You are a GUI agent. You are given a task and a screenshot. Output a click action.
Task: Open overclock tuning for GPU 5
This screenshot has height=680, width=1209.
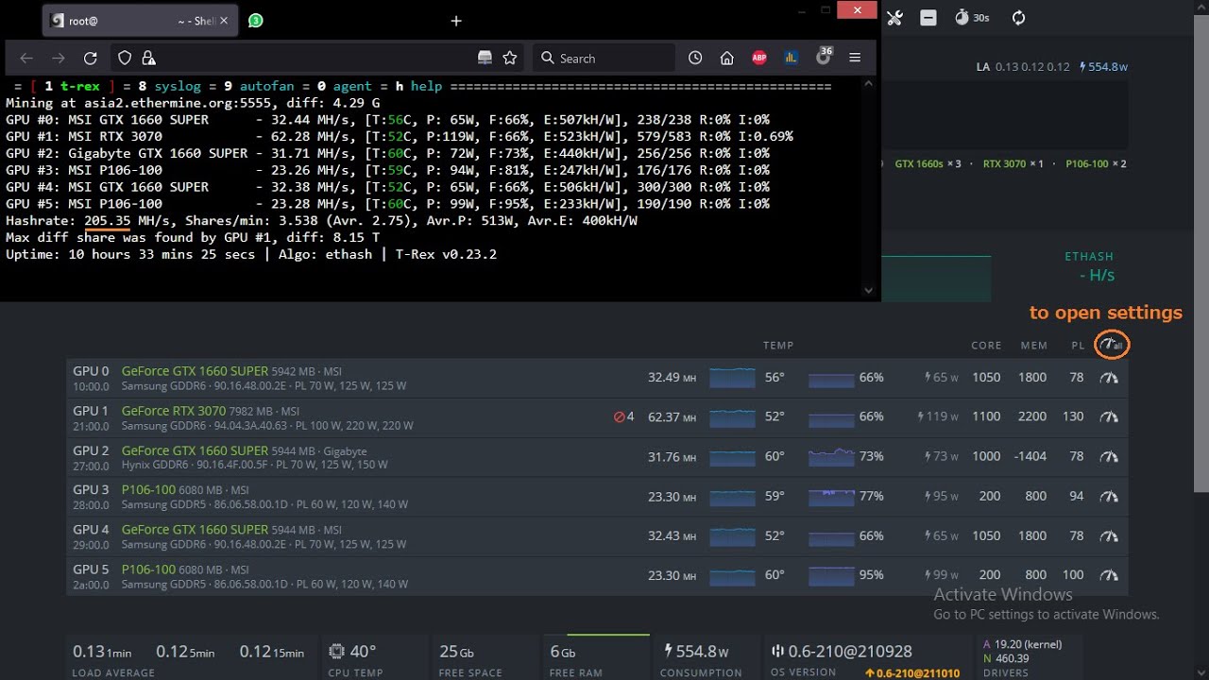1109,575
